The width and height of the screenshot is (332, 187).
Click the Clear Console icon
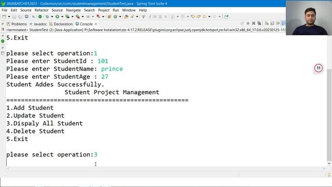pos(267,23)
